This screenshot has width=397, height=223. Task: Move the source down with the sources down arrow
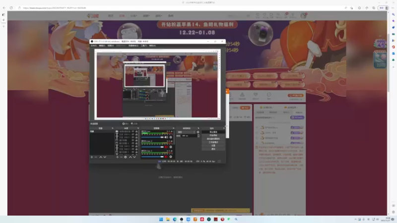(x=134, y=157)
